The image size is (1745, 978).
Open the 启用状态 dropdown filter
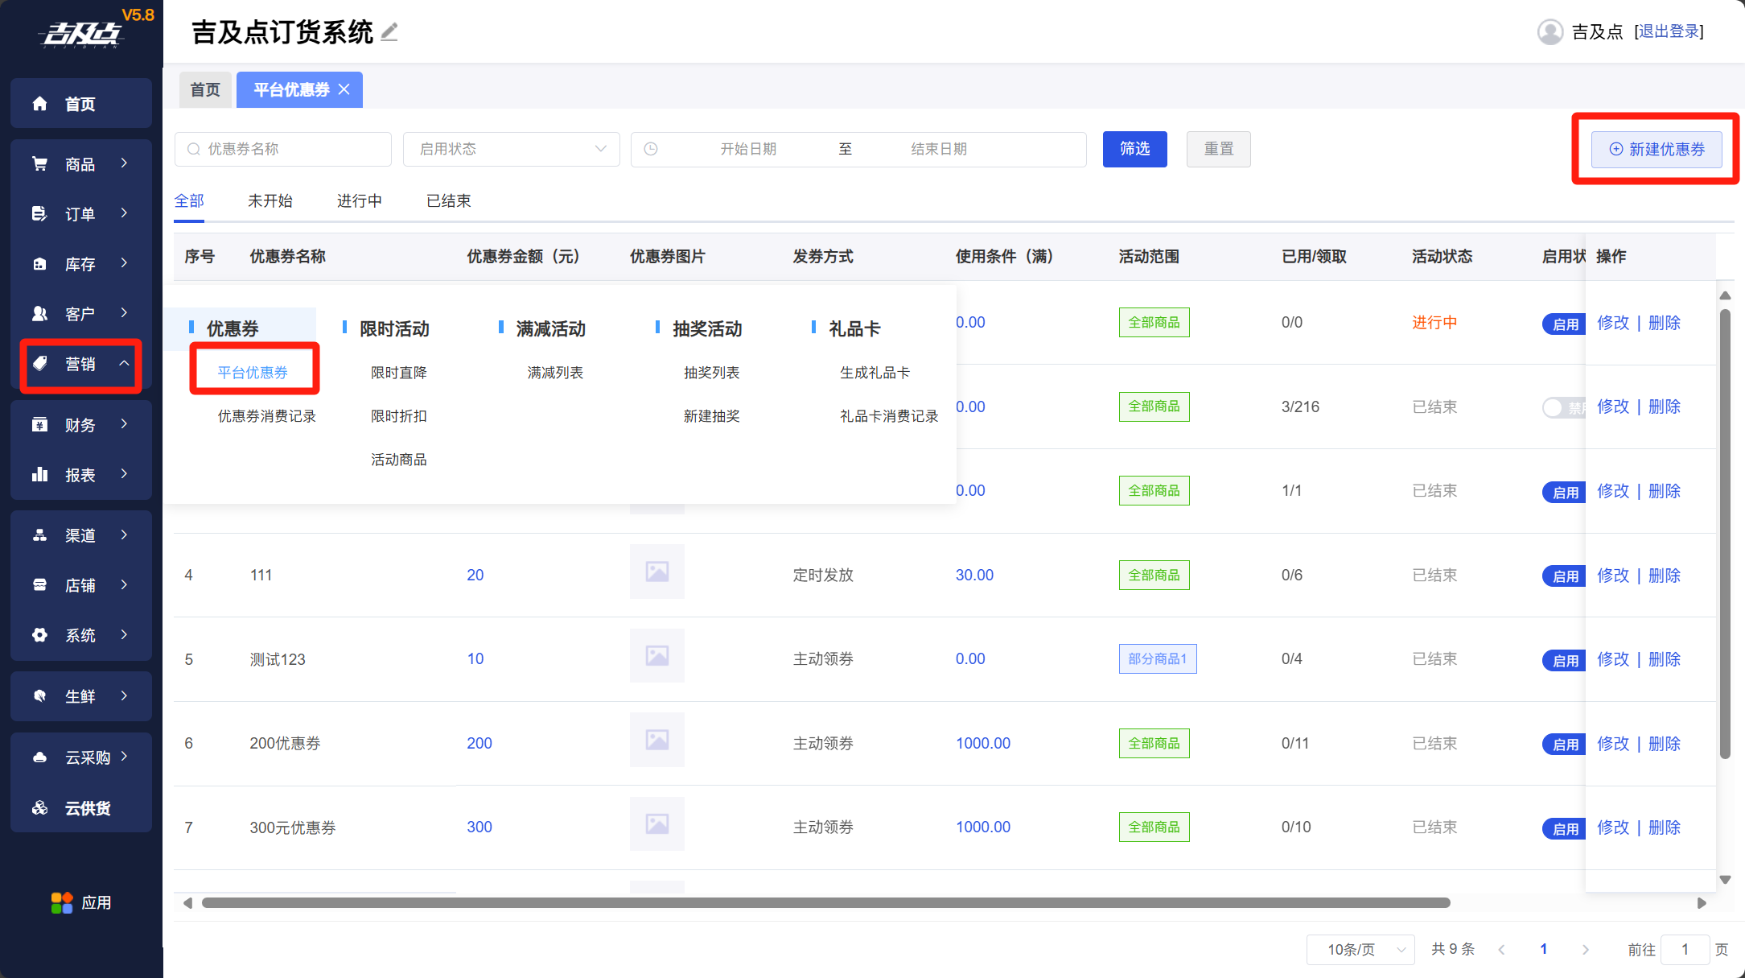512,149
